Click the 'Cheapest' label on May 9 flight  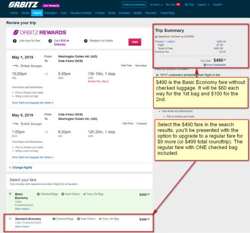[141, 124]
